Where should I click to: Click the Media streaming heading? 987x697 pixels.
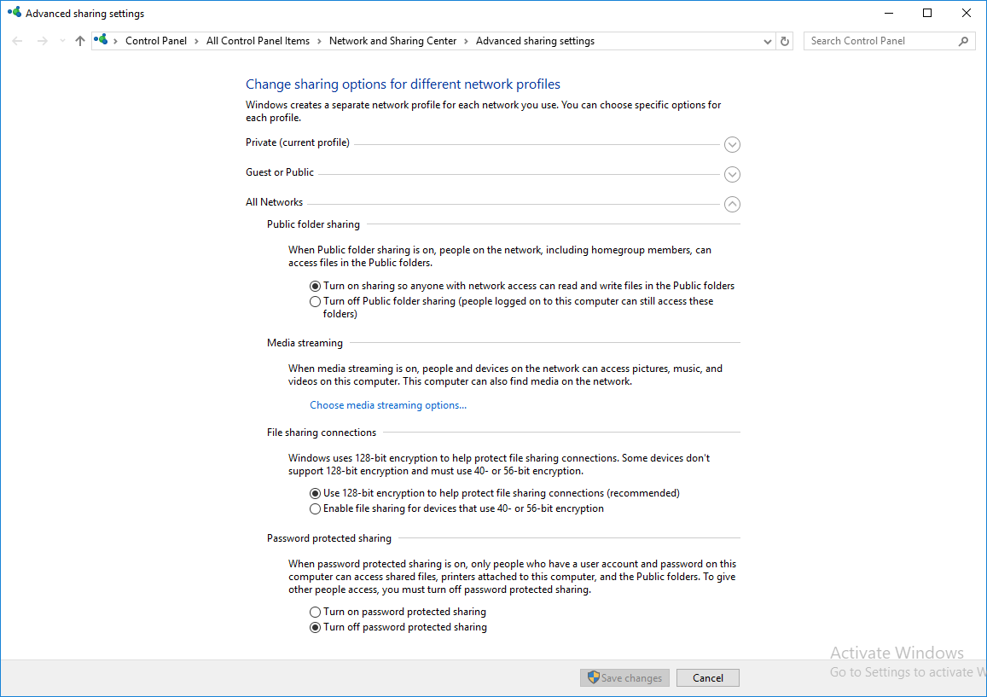[305, 343]
